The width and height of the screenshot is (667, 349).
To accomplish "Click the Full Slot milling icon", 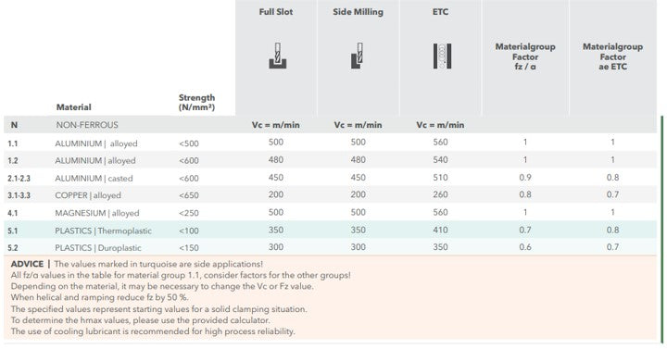I will 277,56.
